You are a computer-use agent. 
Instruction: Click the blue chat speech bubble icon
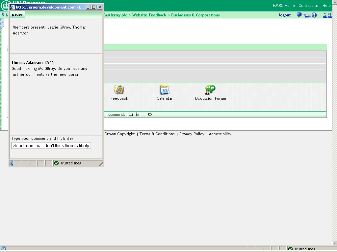299,15
